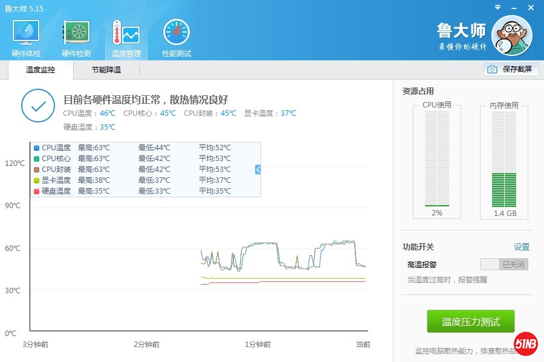This screenshot has height=362, width=544.
Task: Open the 硬件体检 hardware checkup icon
Action: tap(26, 35)
